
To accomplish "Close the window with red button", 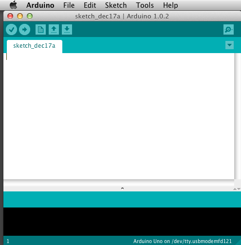I will (x=10, y=16).
